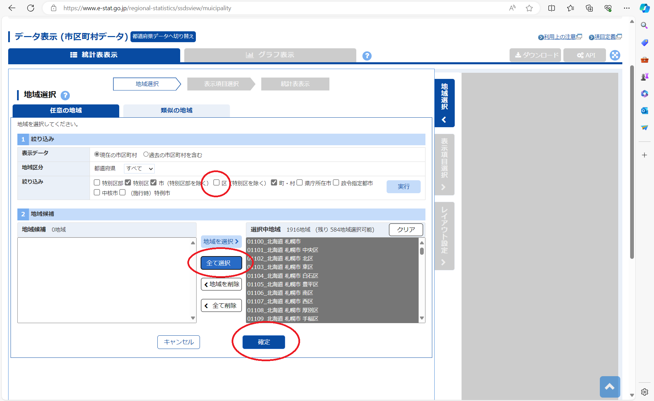Open the グラフ表示 tab
The height and width of the screenshot is (401, 654).
[270, 55]
